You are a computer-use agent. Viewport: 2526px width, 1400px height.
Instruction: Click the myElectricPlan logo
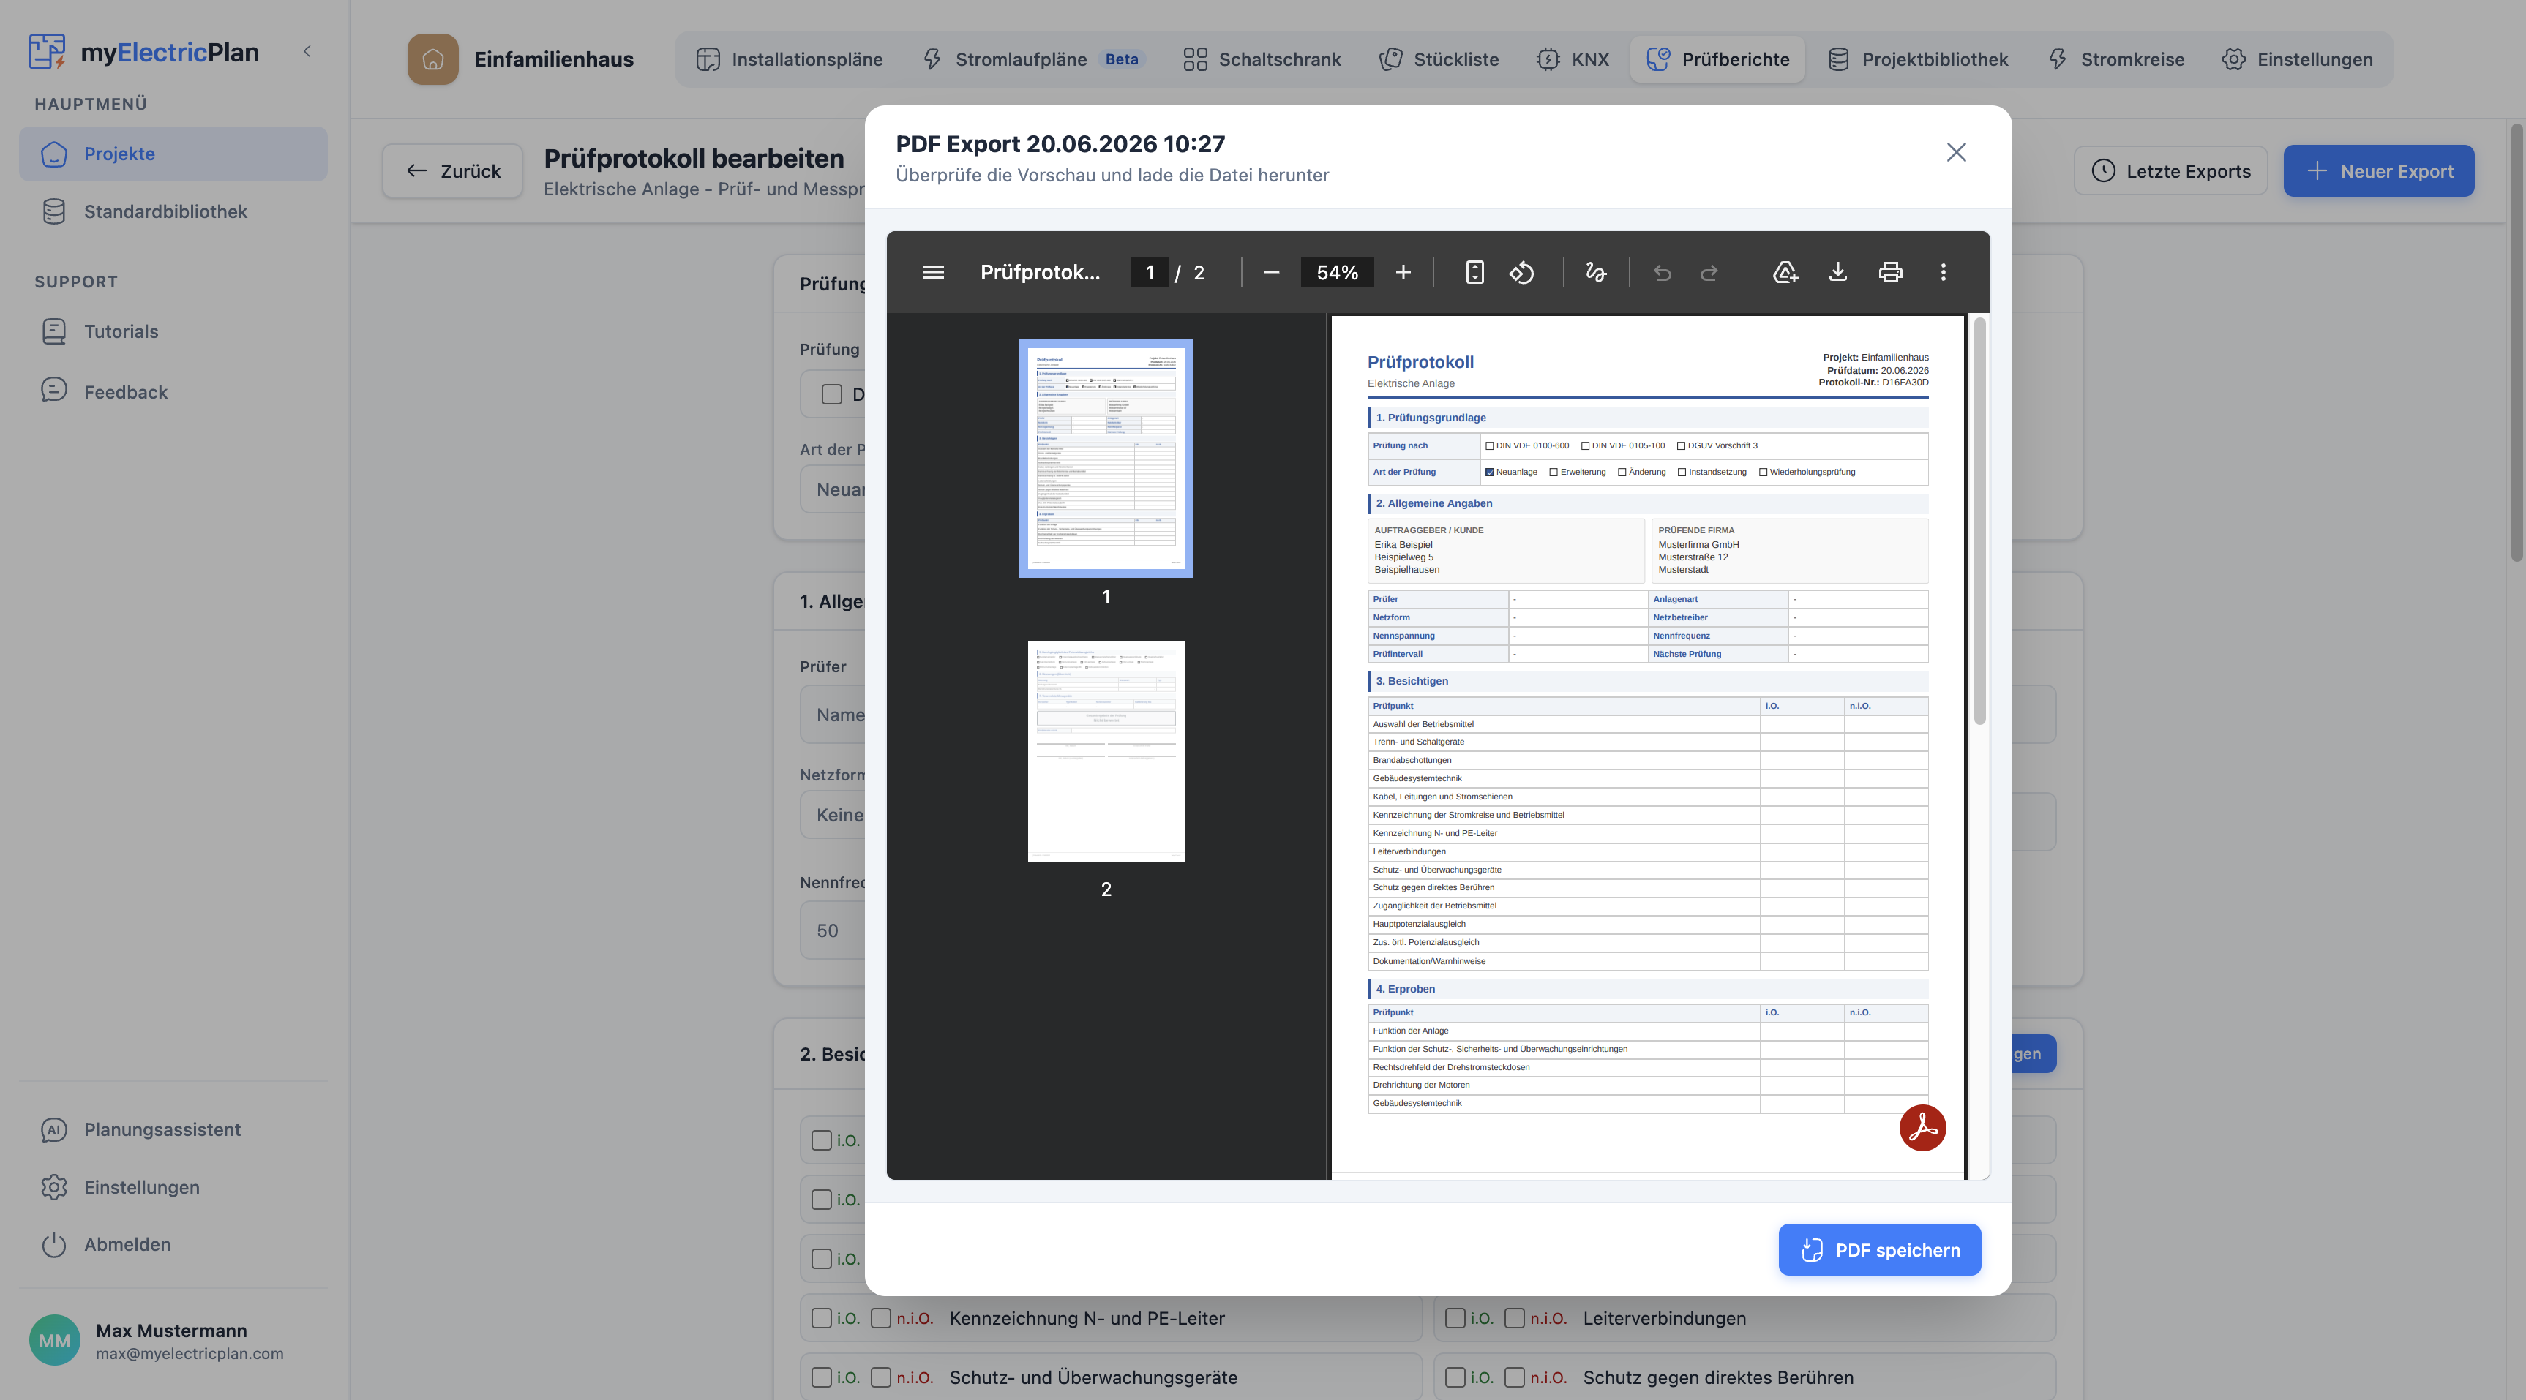[143, 51]
